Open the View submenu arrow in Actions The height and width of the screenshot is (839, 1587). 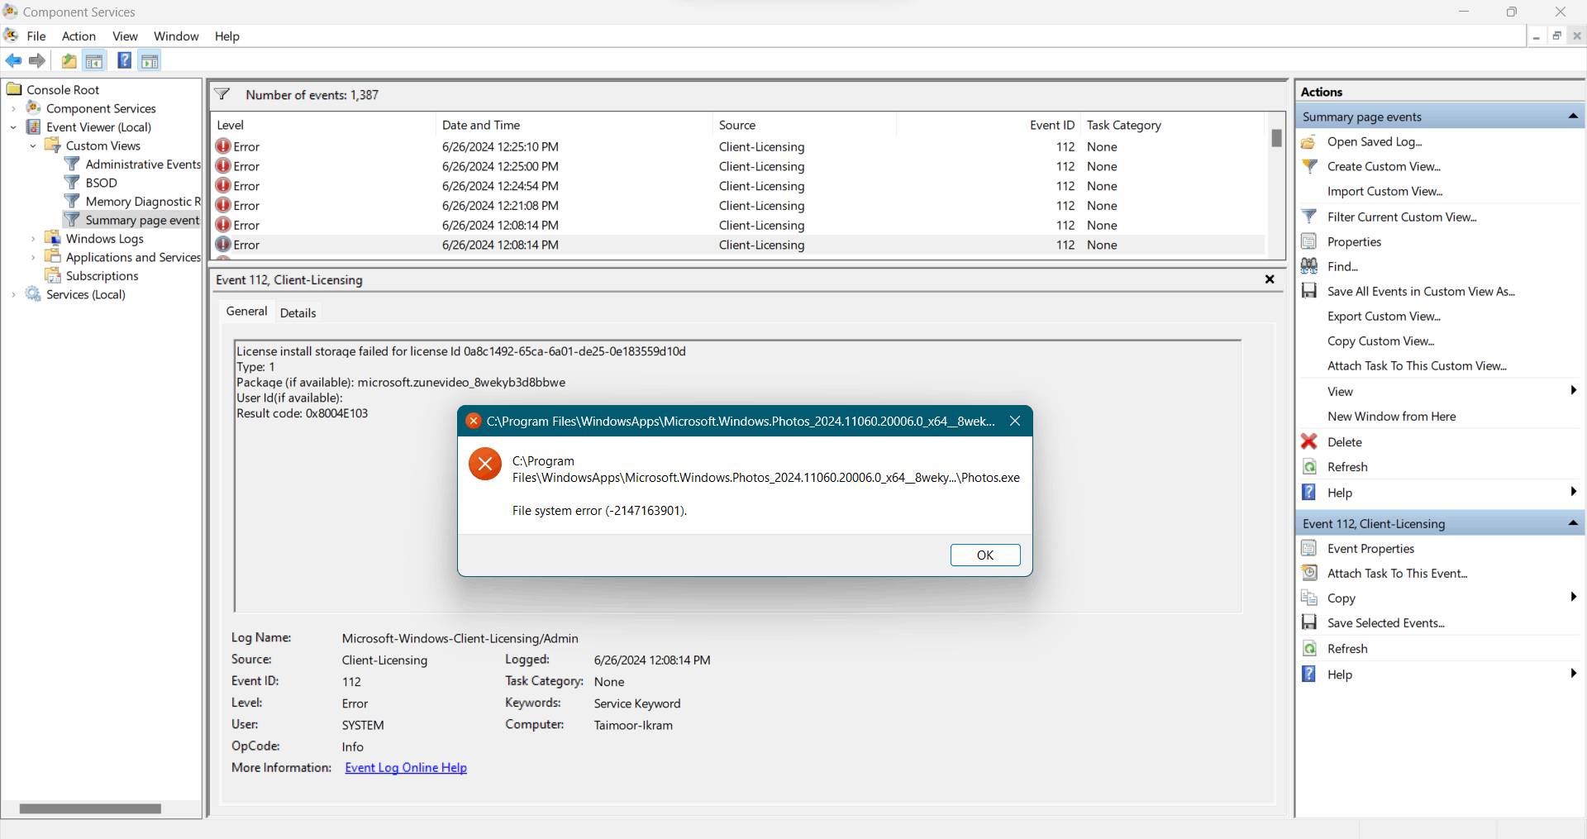click(x=1573, y=391)
